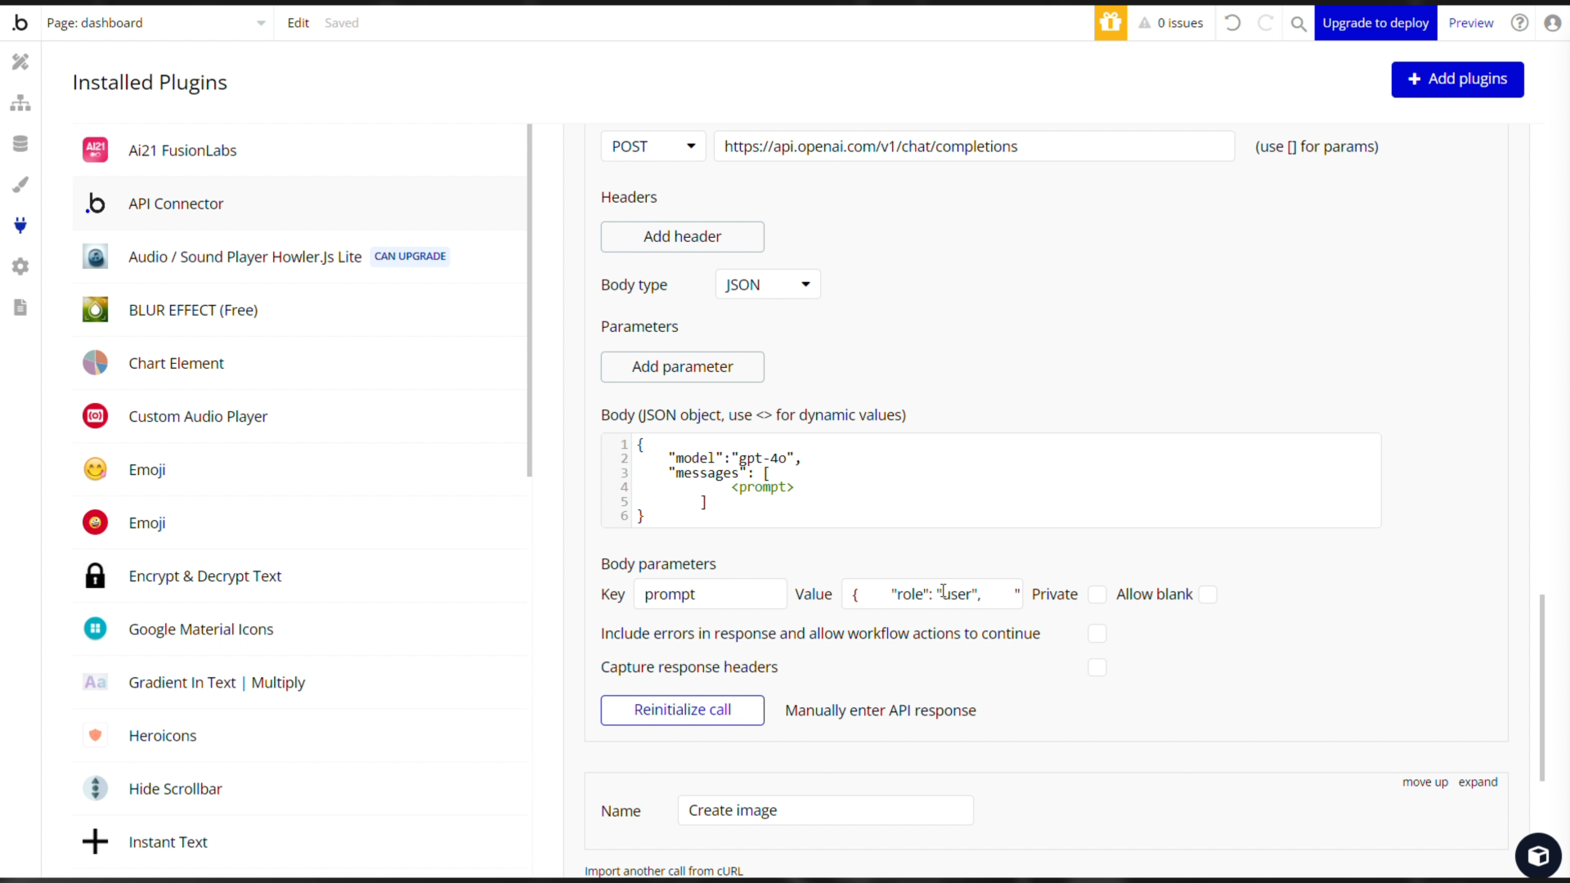
Task: Open the Workflow tab icon in sidebar
Action: tap(20, 103)
